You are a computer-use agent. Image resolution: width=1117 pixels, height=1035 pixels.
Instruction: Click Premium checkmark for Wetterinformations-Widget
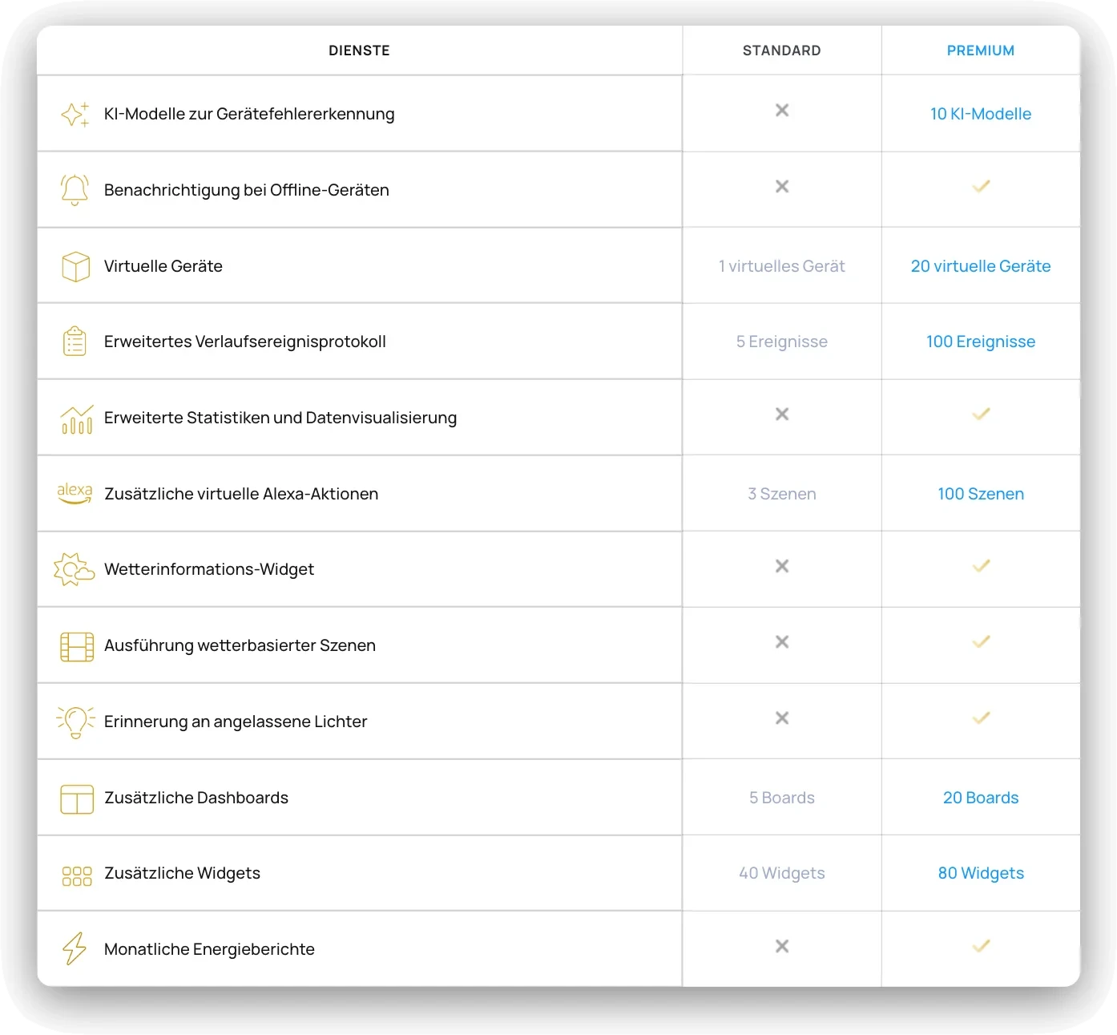coord(981,566)
